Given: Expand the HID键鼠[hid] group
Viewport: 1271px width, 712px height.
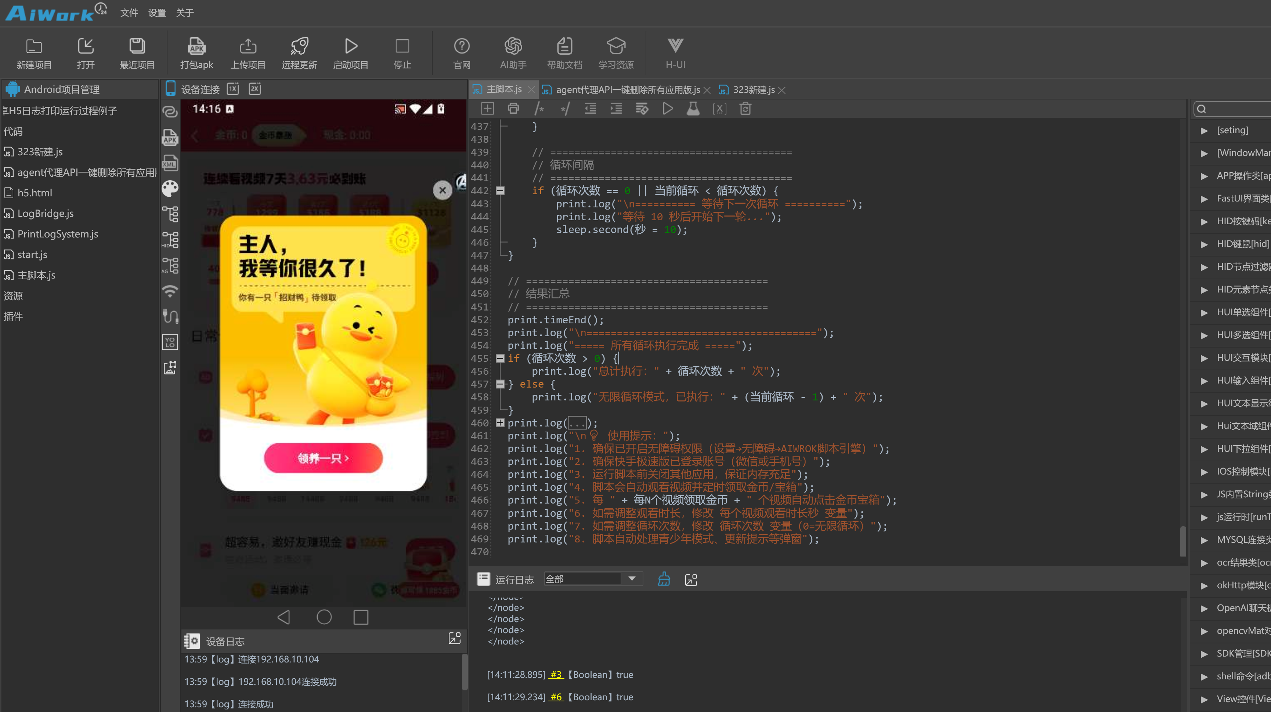Looking at the screenshot, I should click(x=1205, y=244).
